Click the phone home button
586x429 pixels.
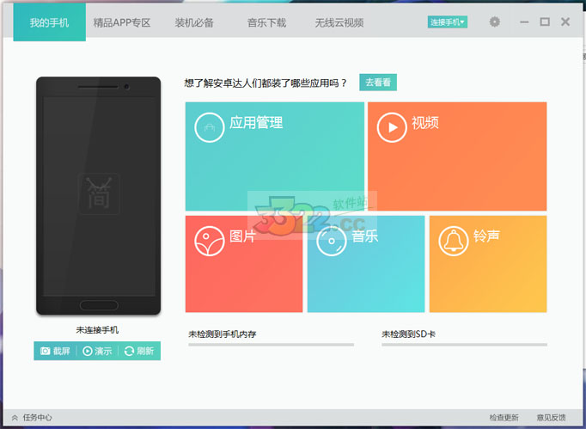point(99,305)
